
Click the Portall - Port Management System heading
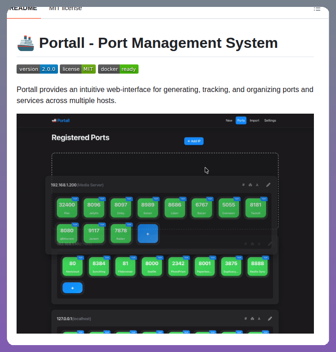[x=158, y=43]
